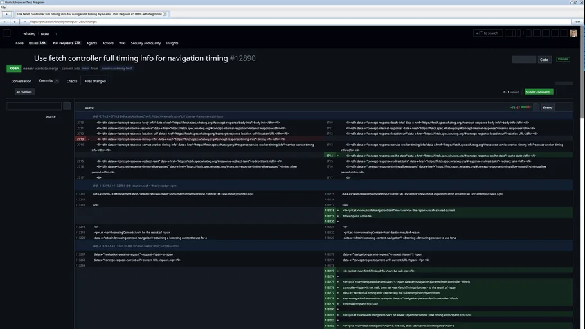This screenshot has width=585, height=329.
Task: Open the Agents tab
Action: tap(92, 43)
